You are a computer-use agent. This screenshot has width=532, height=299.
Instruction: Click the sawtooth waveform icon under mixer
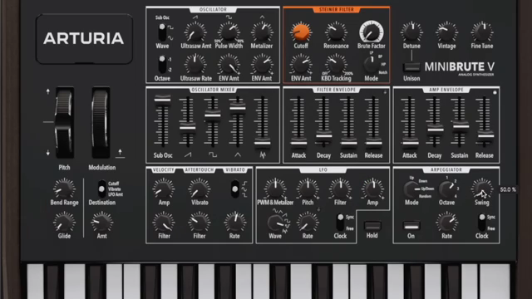coord(188,155)
